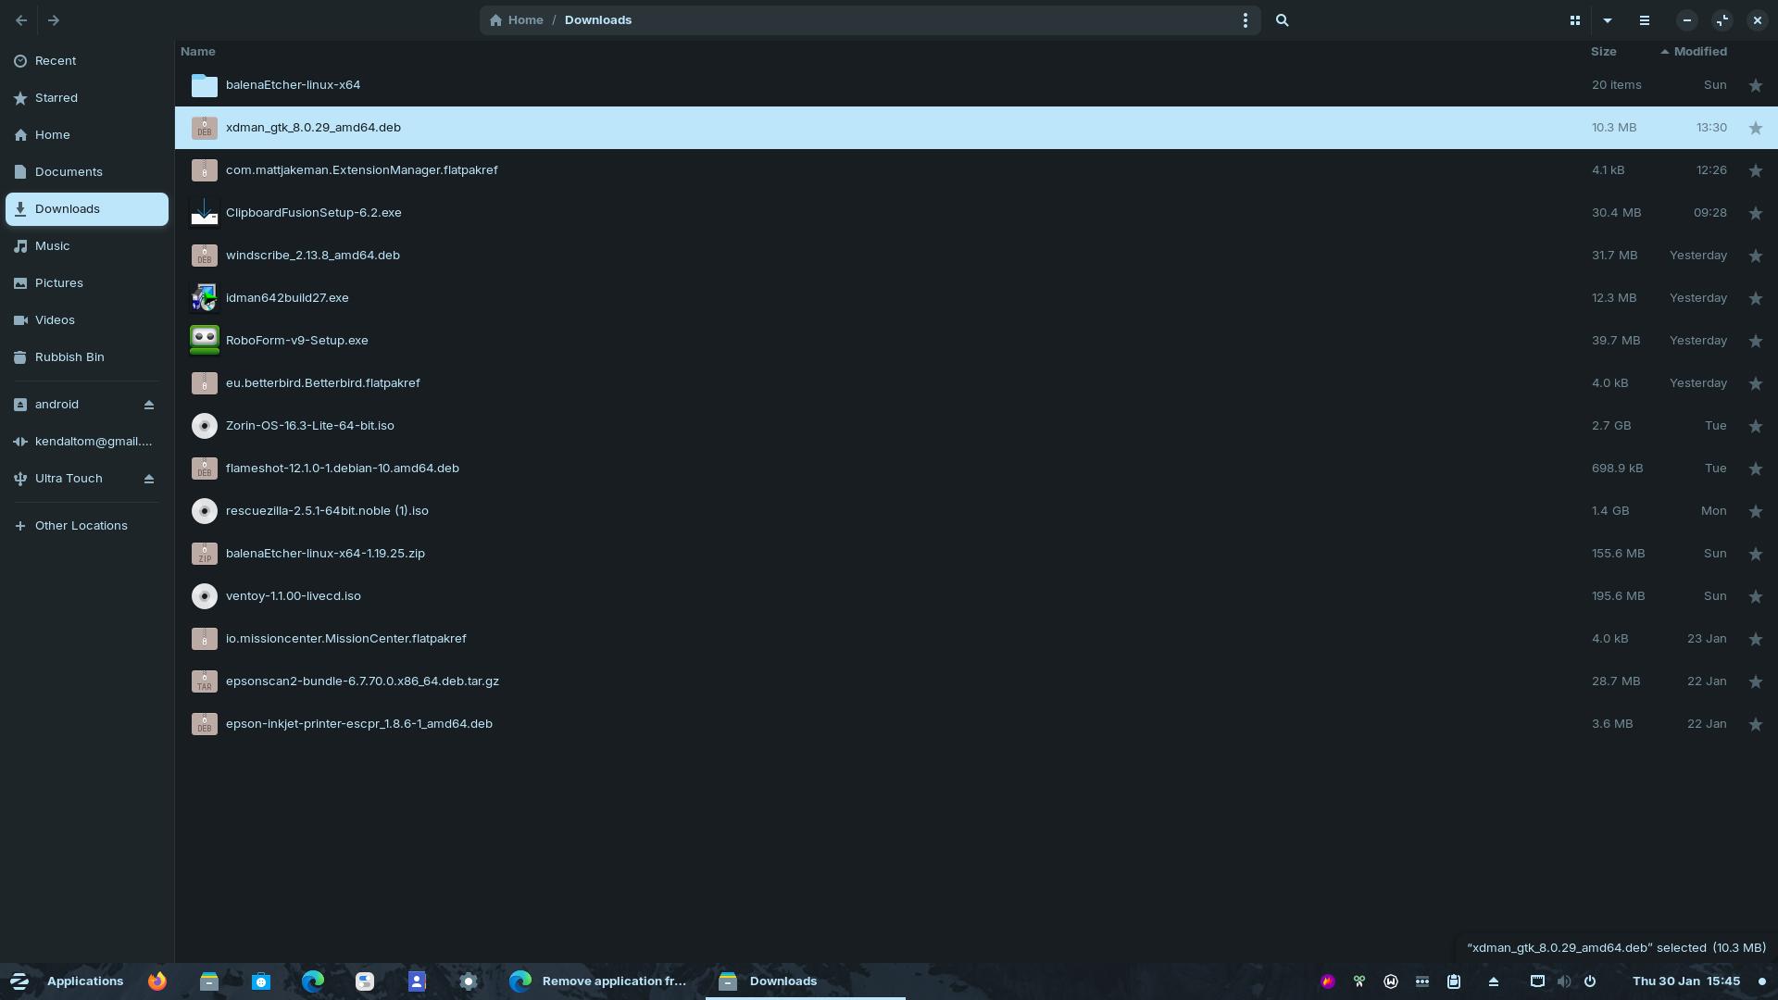1778x1000 pixels.
Task: Open the removable drives eject tray icon
Action: pyautogui.click(x=1493, y=981)
